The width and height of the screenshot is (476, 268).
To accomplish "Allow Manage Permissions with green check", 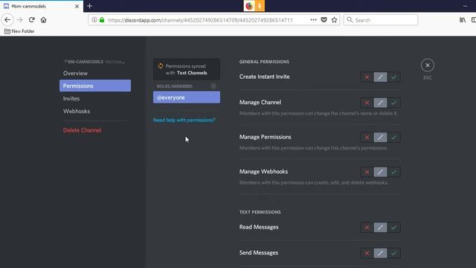I will coord(393,137).
